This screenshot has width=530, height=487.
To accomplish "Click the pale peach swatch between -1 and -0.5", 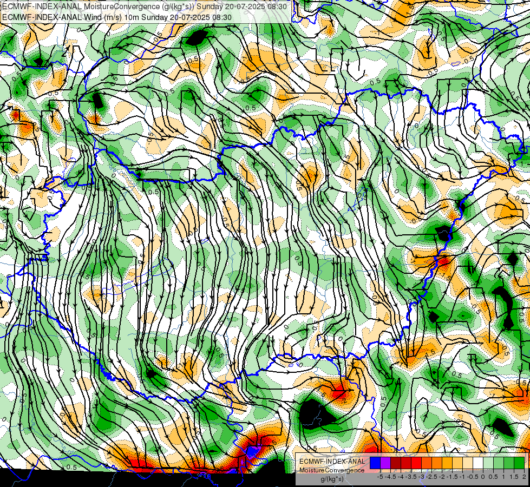I will point(468,463).
